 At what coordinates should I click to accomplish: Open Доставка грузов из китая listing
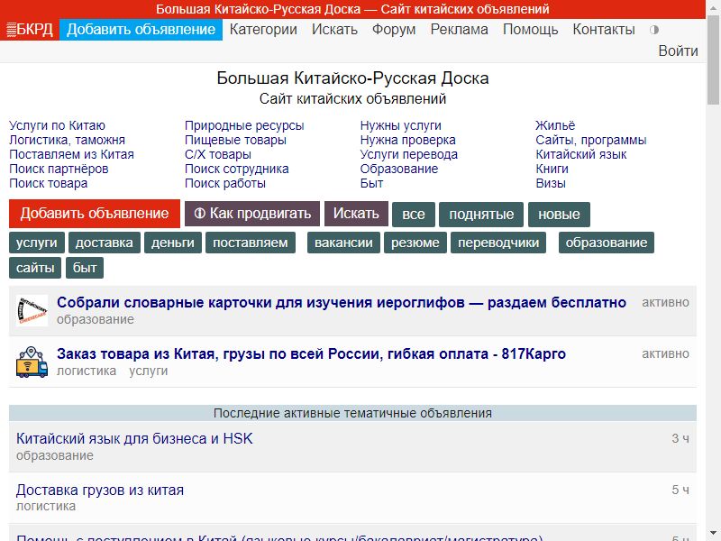pos(100,490)
